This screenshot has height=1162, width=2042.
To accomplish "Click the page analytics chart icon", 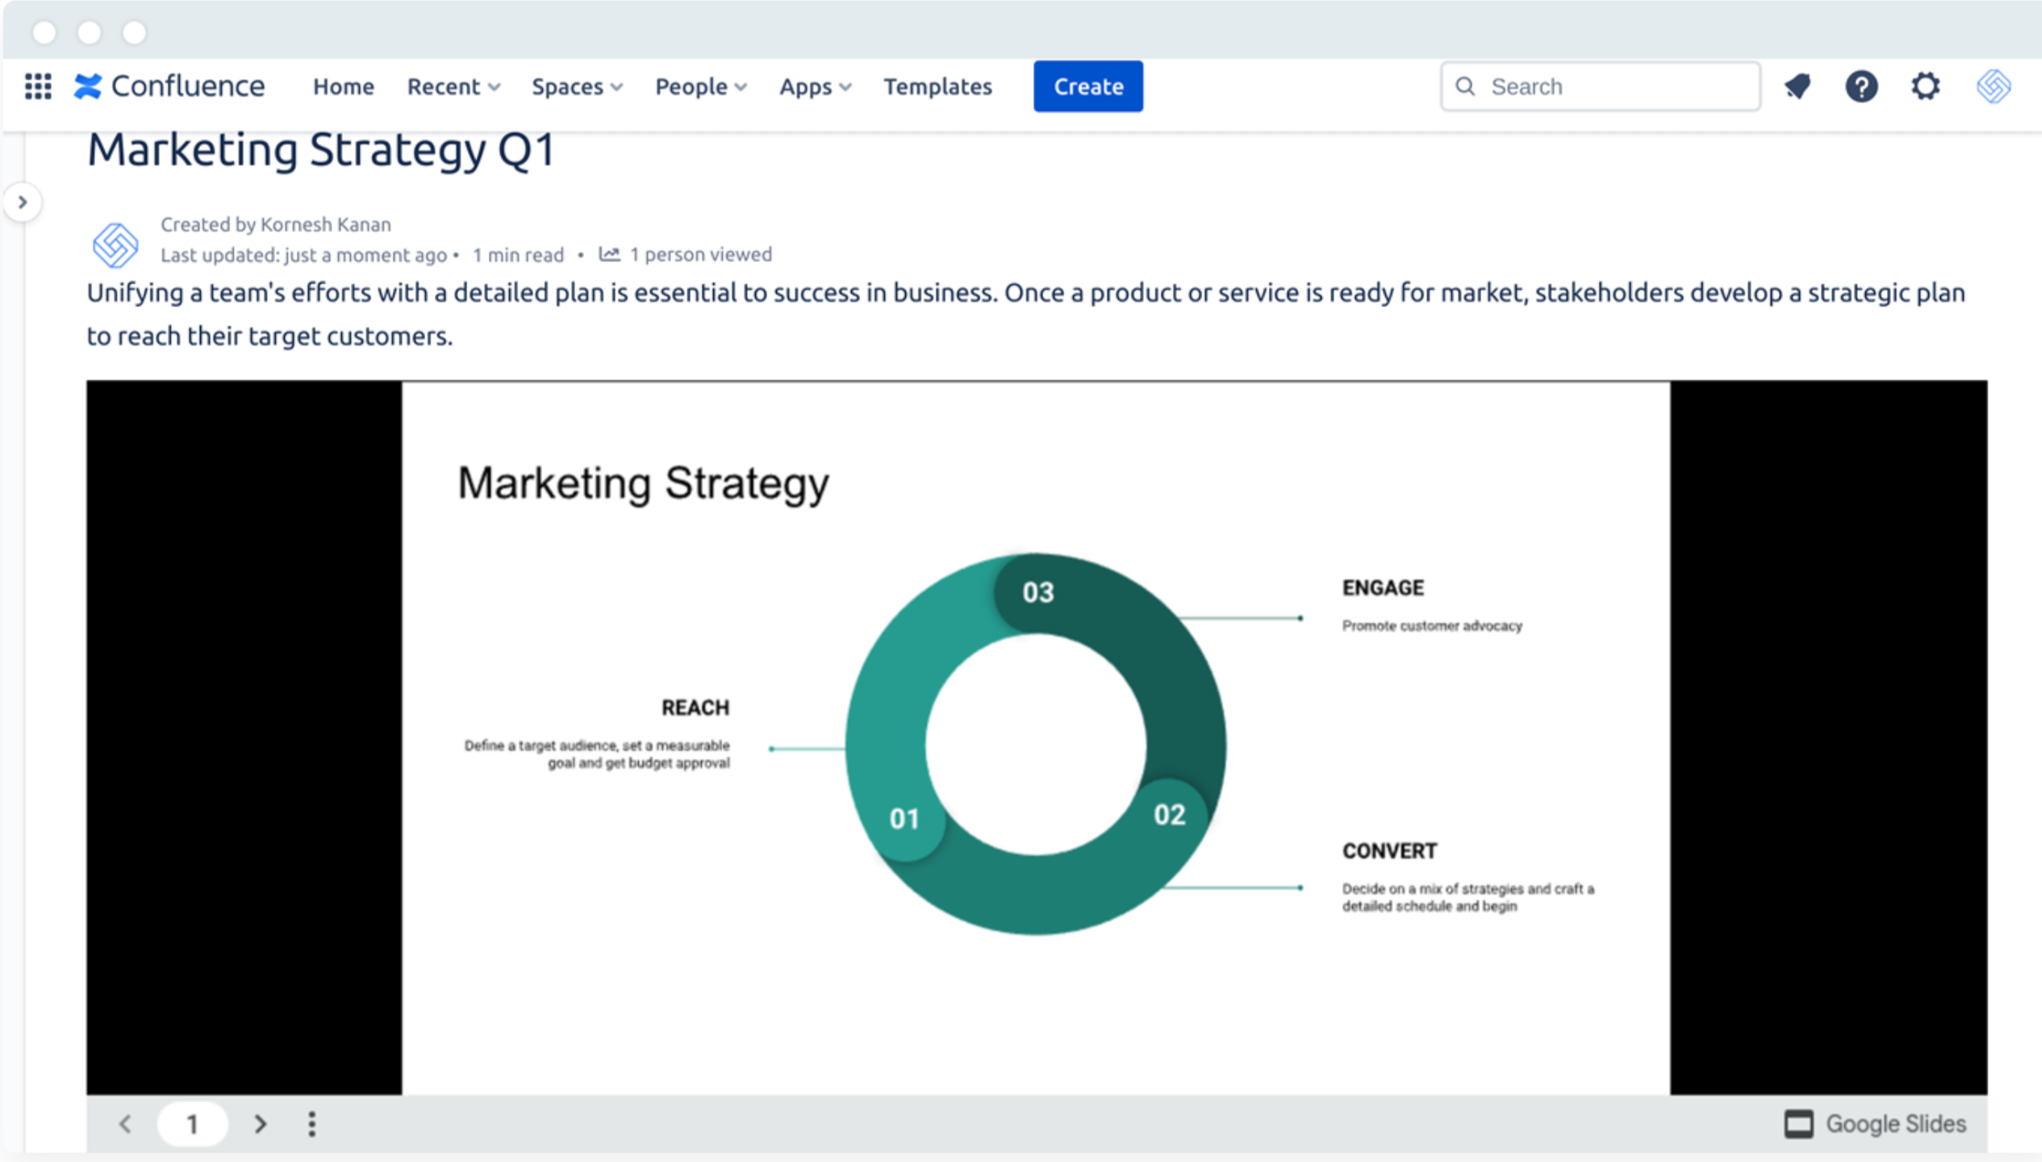I will click(x=609, y=254).
